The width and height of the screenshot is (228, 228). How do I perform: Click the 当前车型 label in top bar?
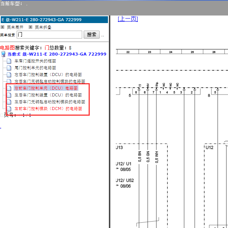(x=11, y=4)
